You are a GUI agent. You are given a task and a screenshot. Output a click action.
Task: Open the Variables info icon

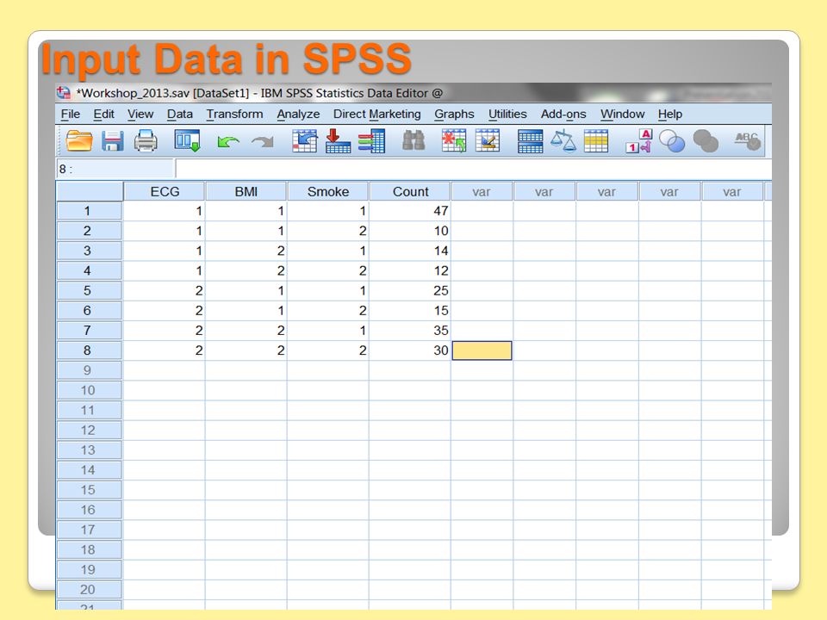372,141
